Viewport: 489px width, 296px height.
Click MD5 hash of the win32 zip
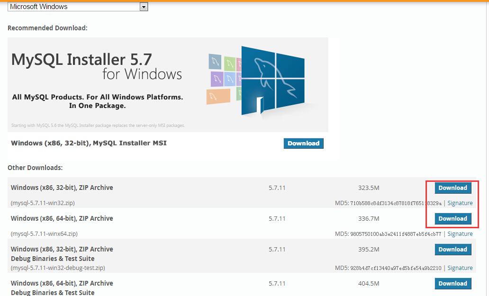[396, 204]
